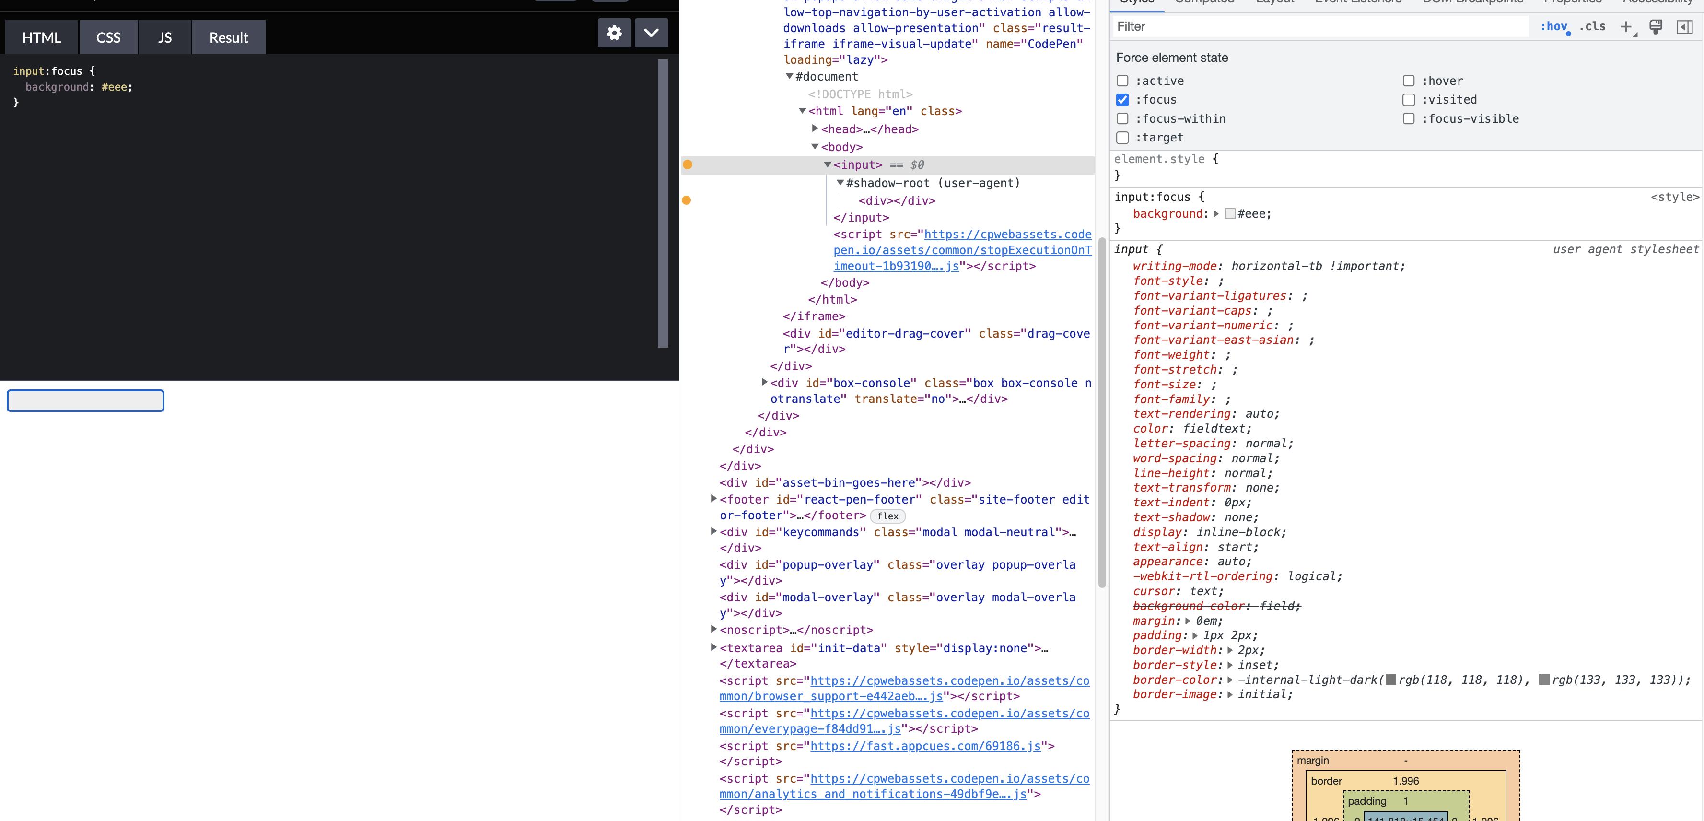Open the rendering emulation paintbrush icon
The image size is (1704, 821).
pos(1656,26)
